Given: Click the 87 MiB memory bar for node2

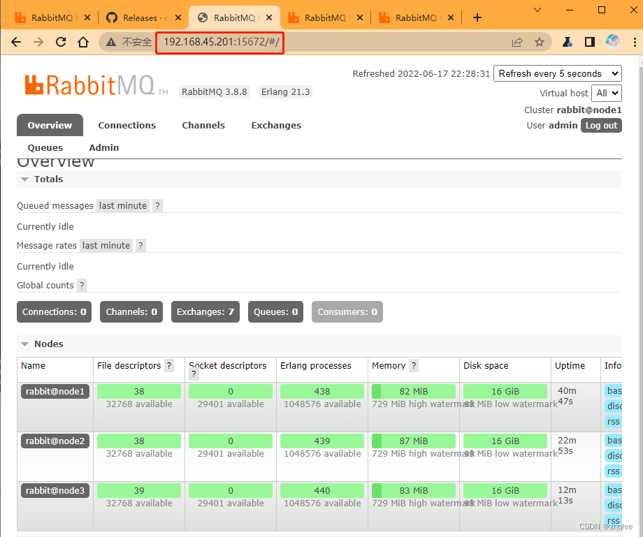Looking at the screenshot, I should (413, 441).
